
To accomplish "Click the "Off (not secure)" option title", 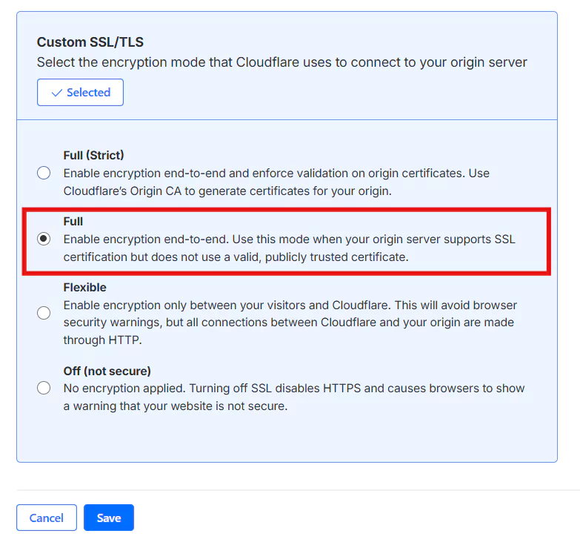I will coord(107,371).
